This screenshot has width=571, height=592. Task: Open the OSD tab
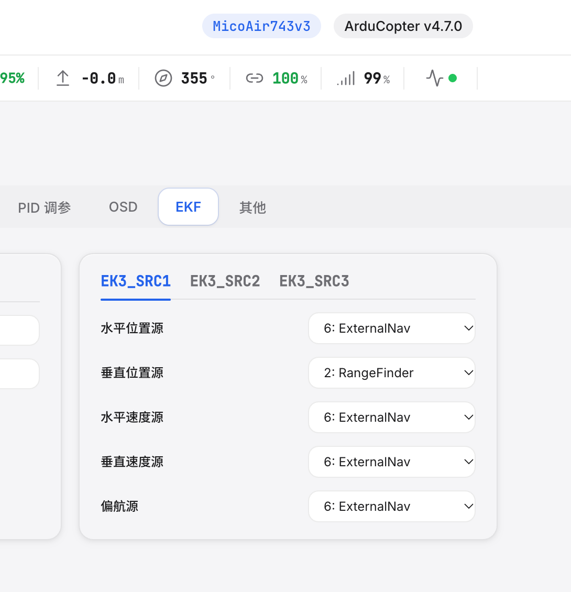(x=123, y=207)
